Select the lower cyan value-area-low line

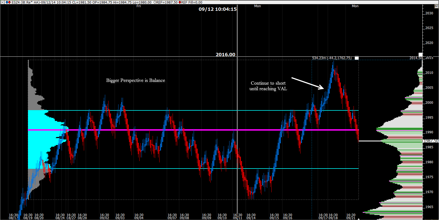coord(193,169)
